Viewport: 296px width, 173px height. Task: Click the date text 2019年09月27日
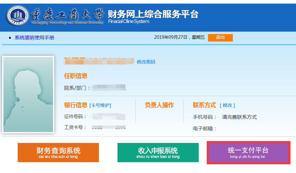pos(170,38)
